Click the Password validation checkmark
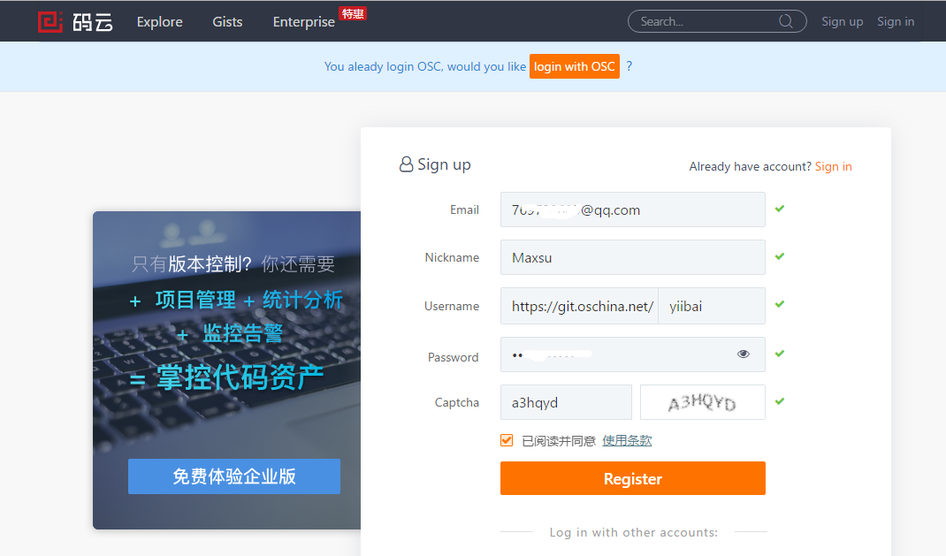This screenshot has width=946, height=556. tap(780, 354)
